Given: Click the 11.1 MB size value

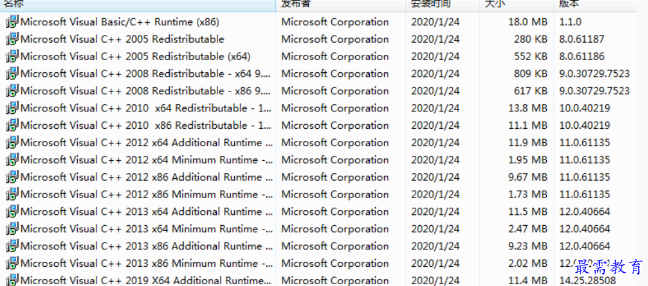Looking at the screenshot, I should [528, 126].
